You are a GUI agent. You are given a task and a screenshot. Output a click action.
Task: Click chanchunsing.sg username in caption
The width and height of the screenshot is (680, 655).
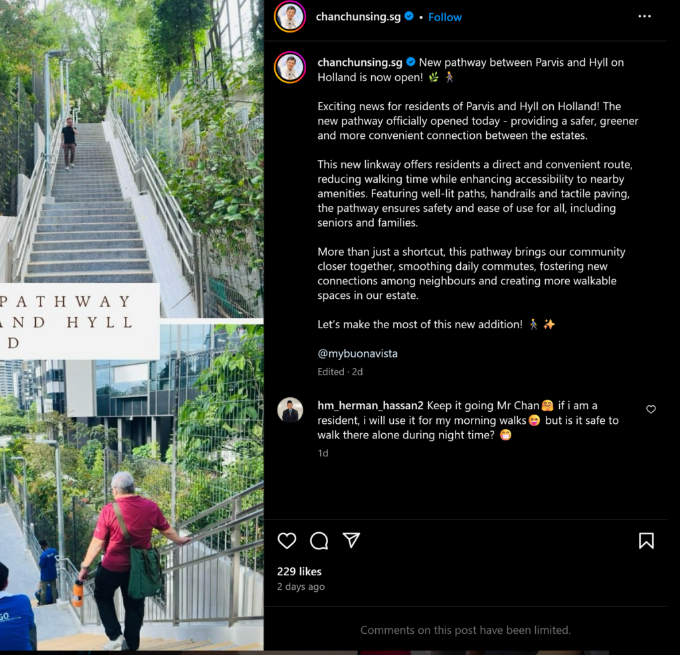360,62
